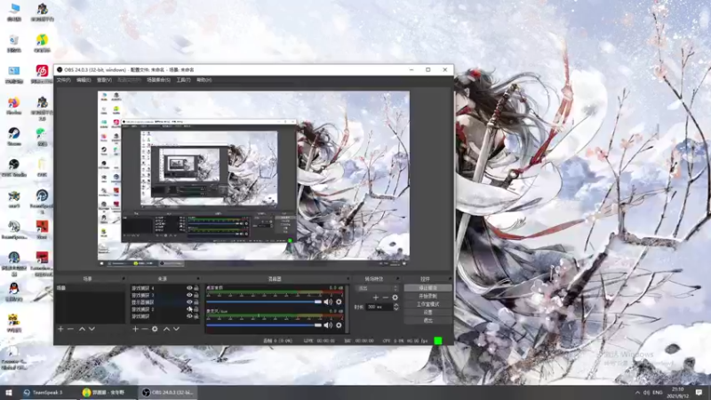Open the 帮助(H) menu
The height and width of the screenshot is (400, 711).
click(x=204, y=80)
